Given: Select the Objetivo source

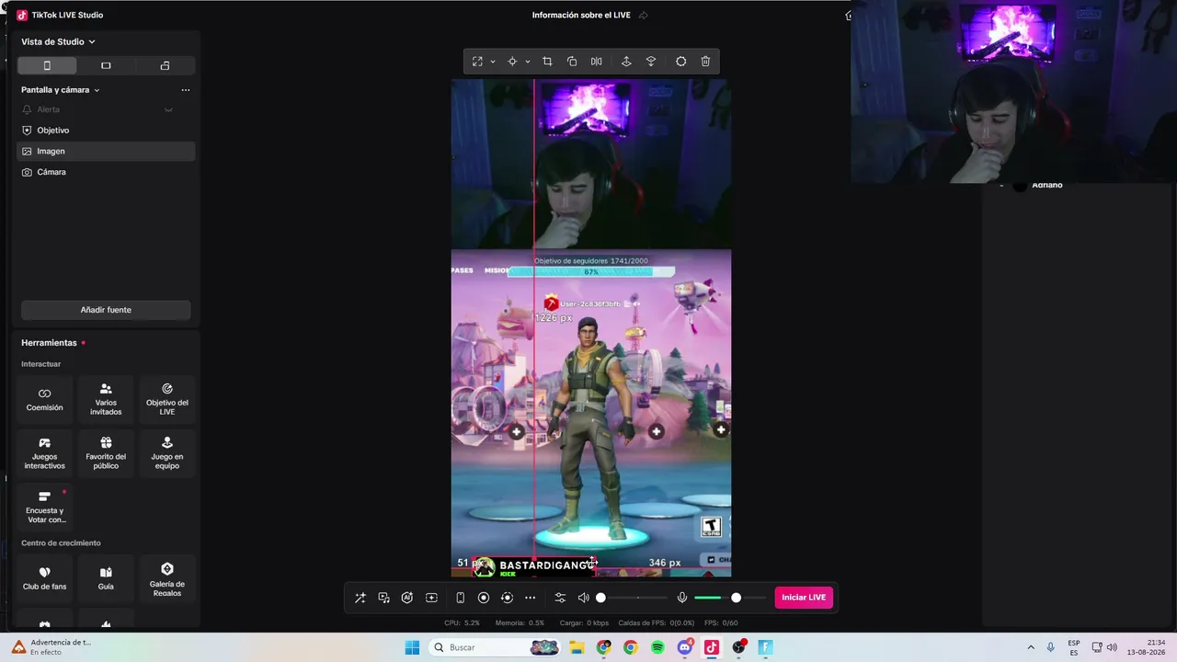Looking at the screenshot, I should (x=106, y=131).
